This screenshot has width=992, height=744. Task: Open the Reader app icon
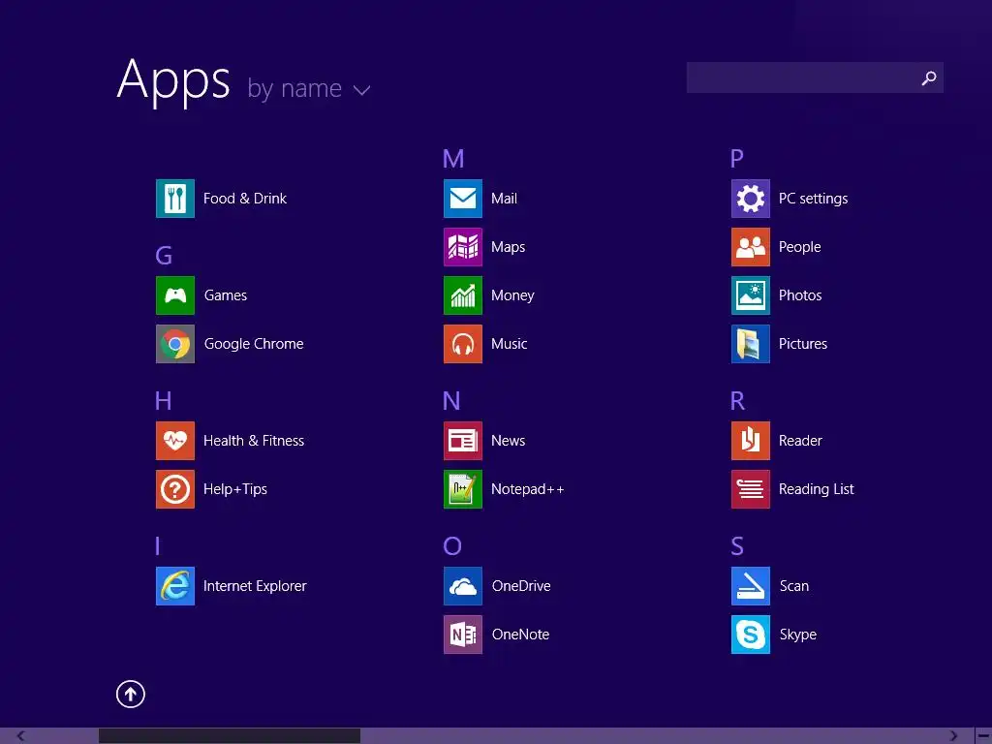(x=751, y=441)
